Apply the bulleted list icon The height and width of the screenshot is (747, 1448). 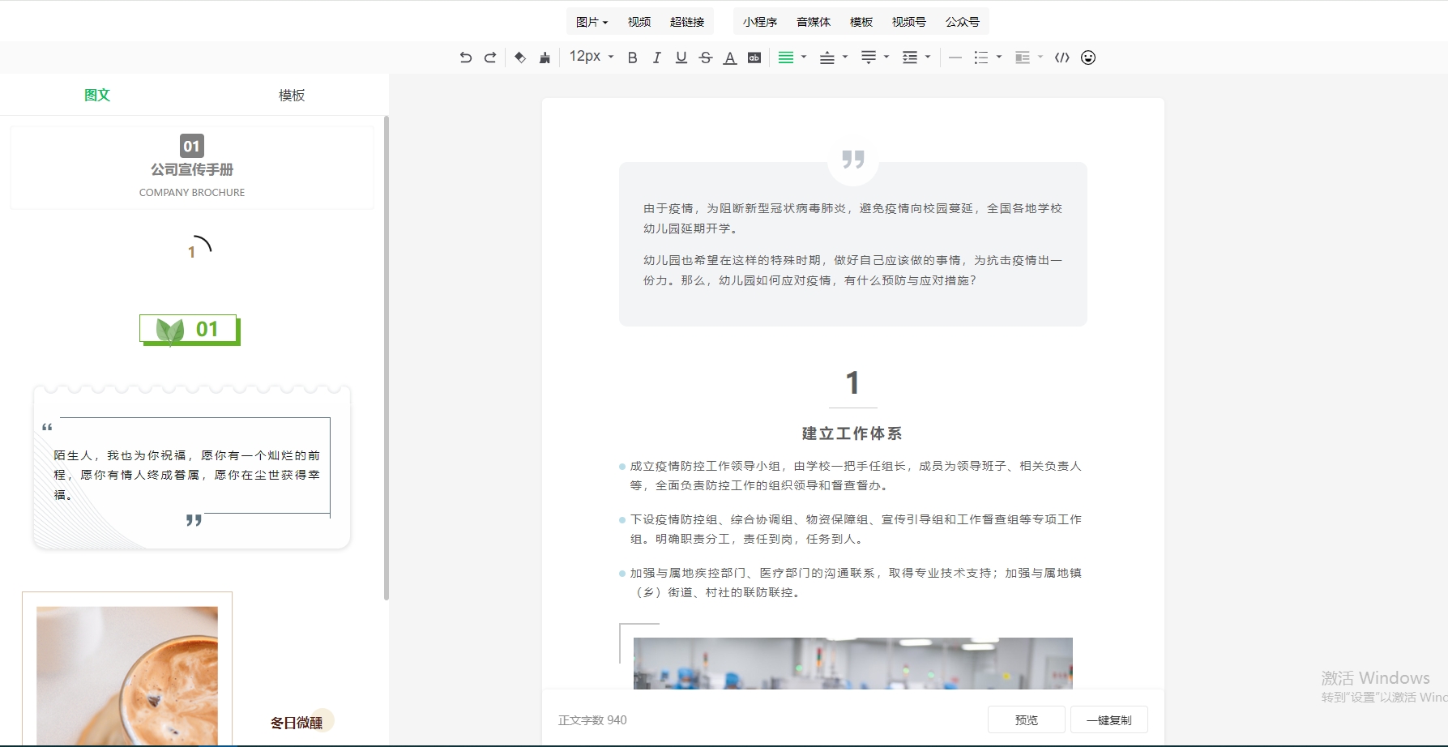tap(981, 58)
